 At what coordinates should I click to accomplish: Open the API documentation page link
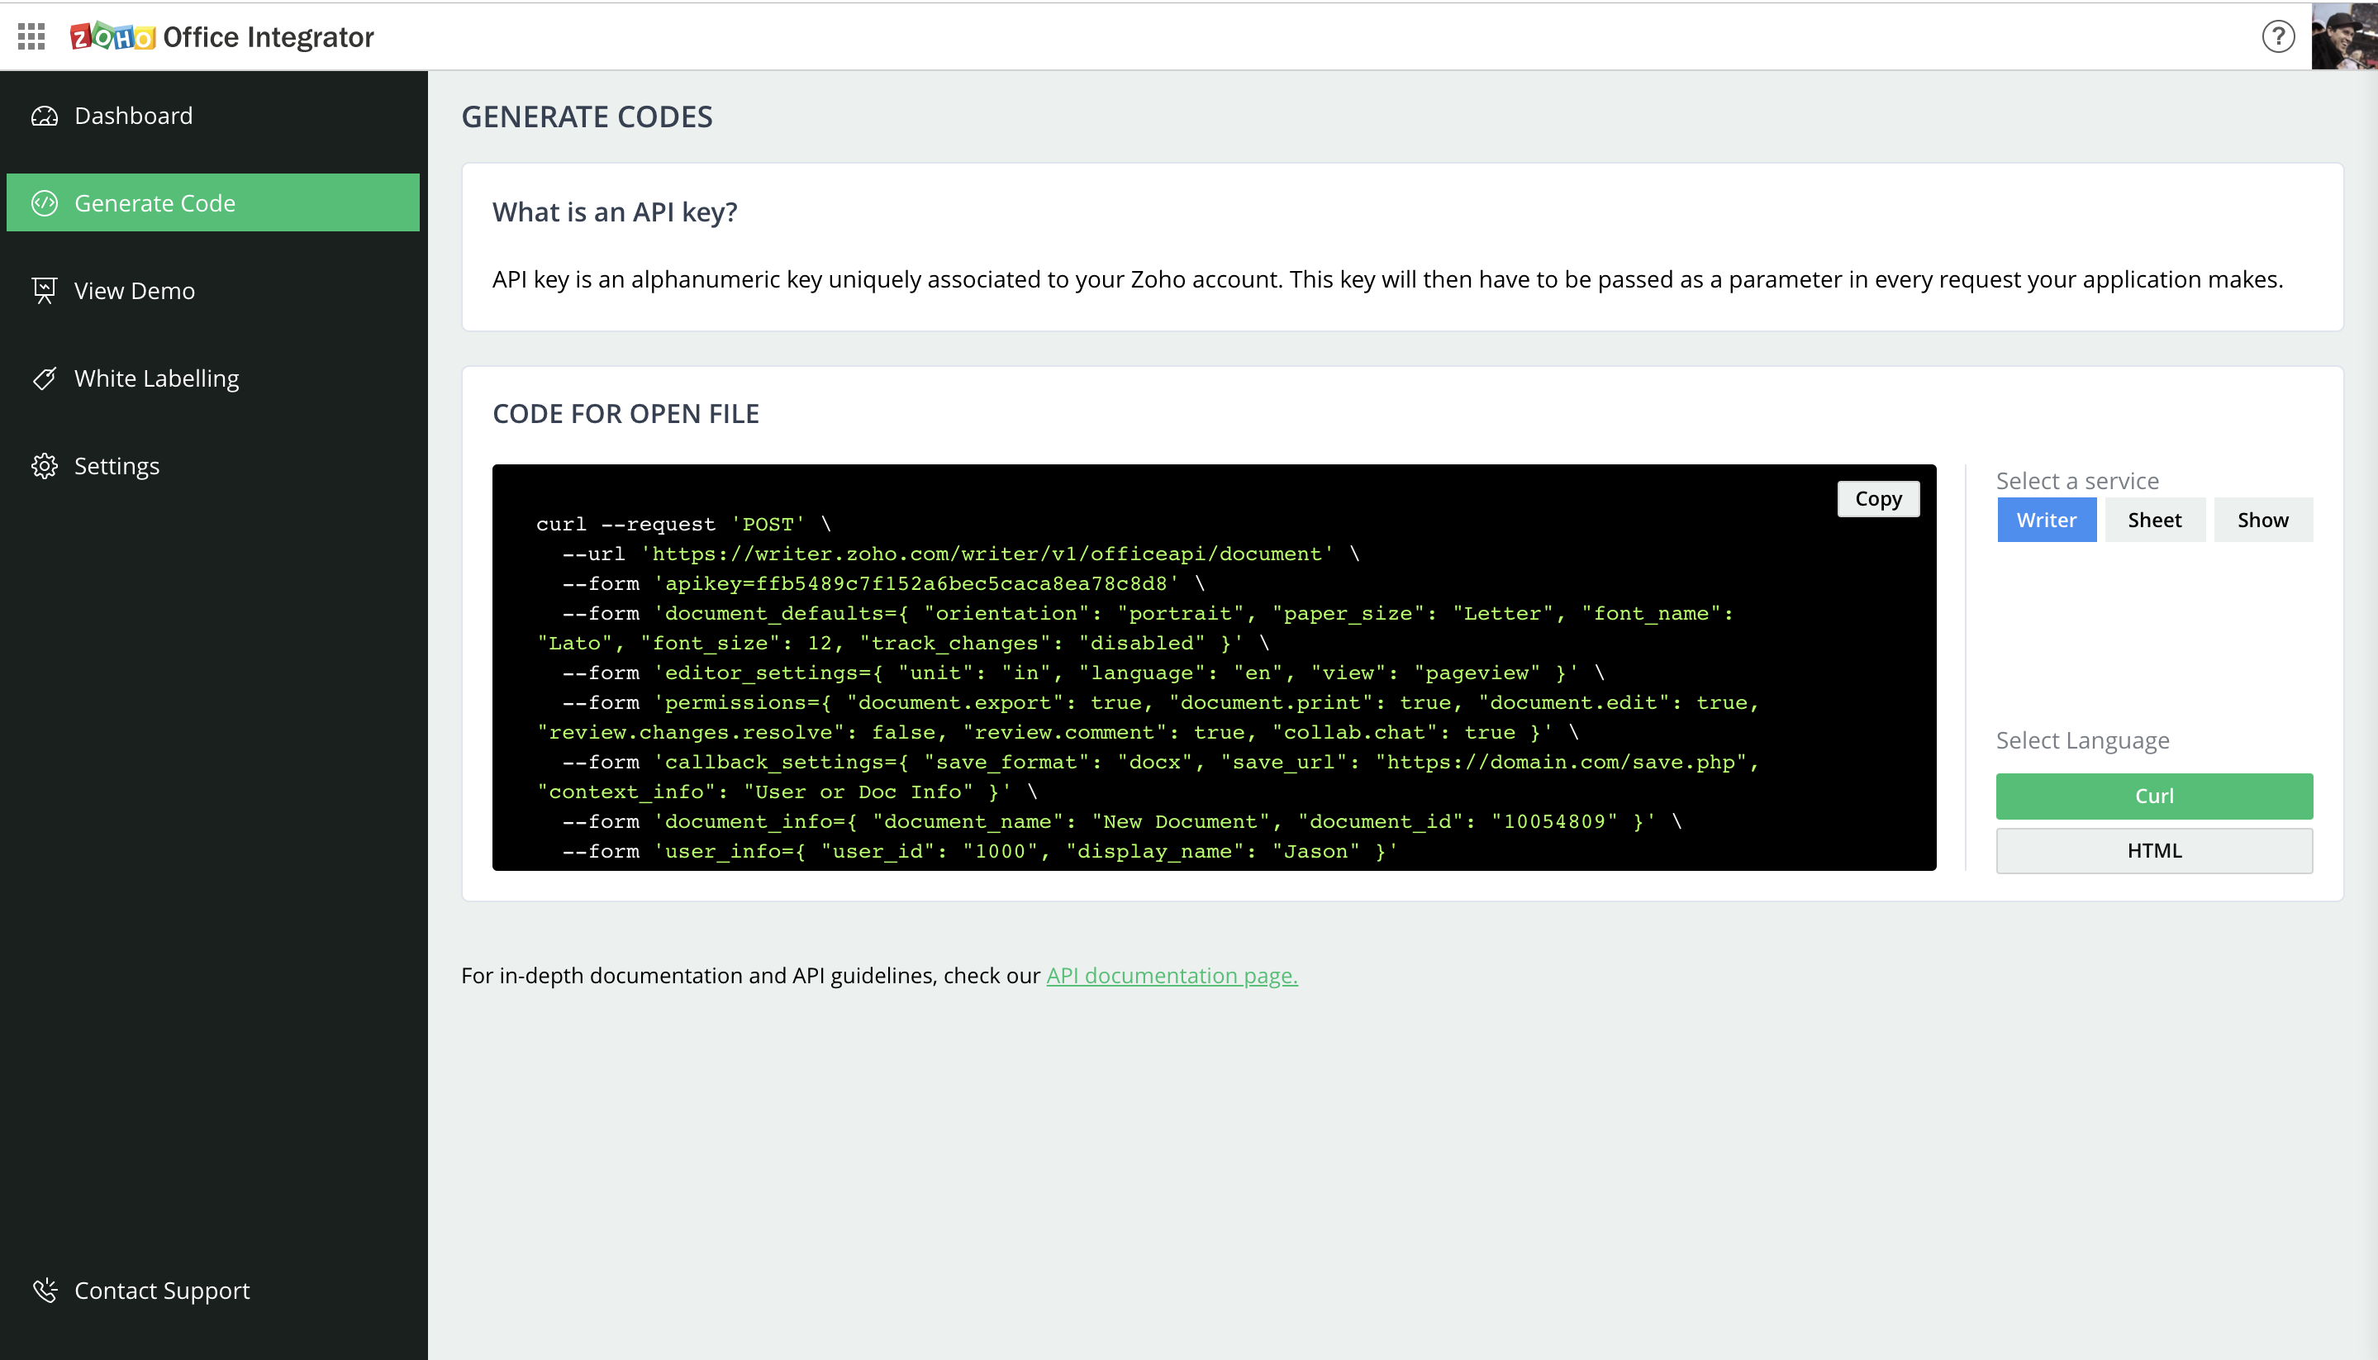(x=1172, y=975)
